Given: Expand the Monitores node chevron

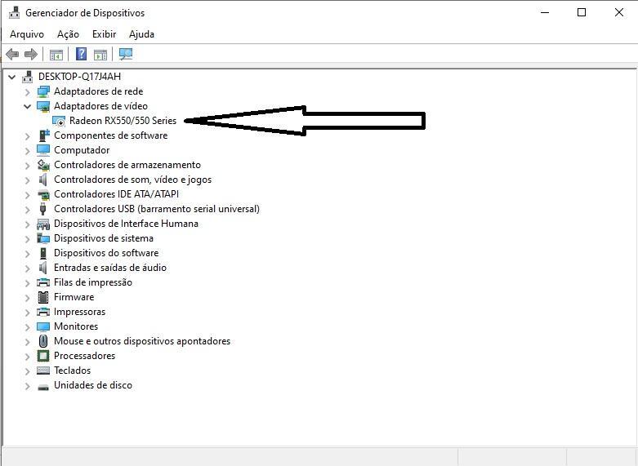Looking at the screenshot, I should click(27, 327).
